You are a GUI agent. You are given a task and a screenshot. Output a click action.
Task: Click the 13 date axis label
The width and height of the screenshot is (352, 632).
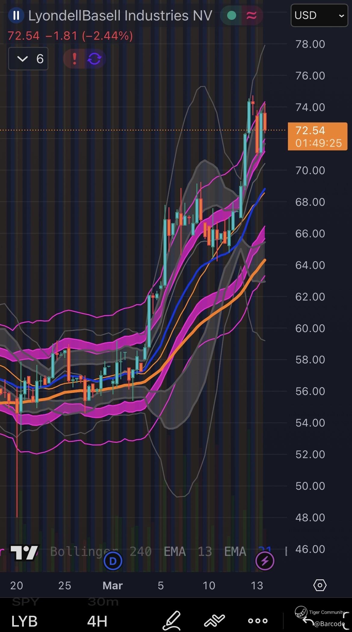click(257, 585)
